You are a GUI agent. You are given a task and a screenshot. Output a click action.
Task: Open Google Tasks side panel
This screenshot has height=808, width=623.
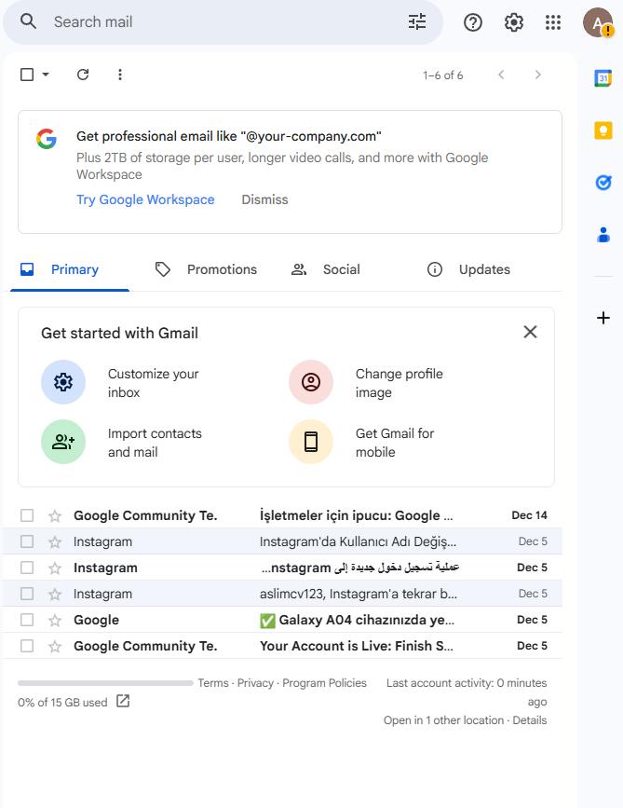603,183
